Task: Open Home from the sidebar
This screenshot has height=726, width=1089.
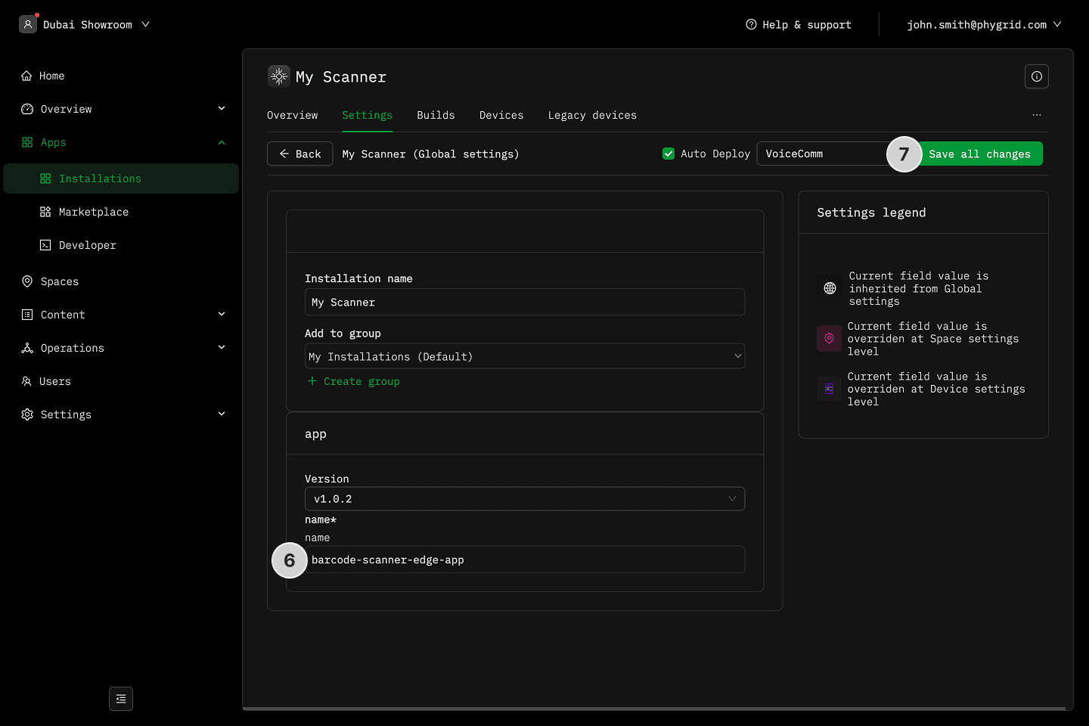Action: coord(51,76)
